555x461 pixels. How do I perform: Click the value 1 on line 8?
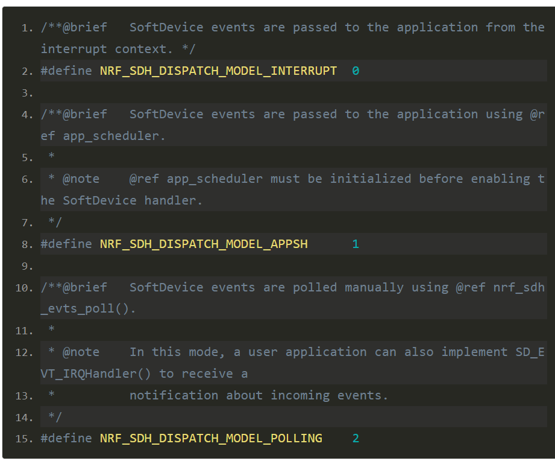click(x=356, y=244)
